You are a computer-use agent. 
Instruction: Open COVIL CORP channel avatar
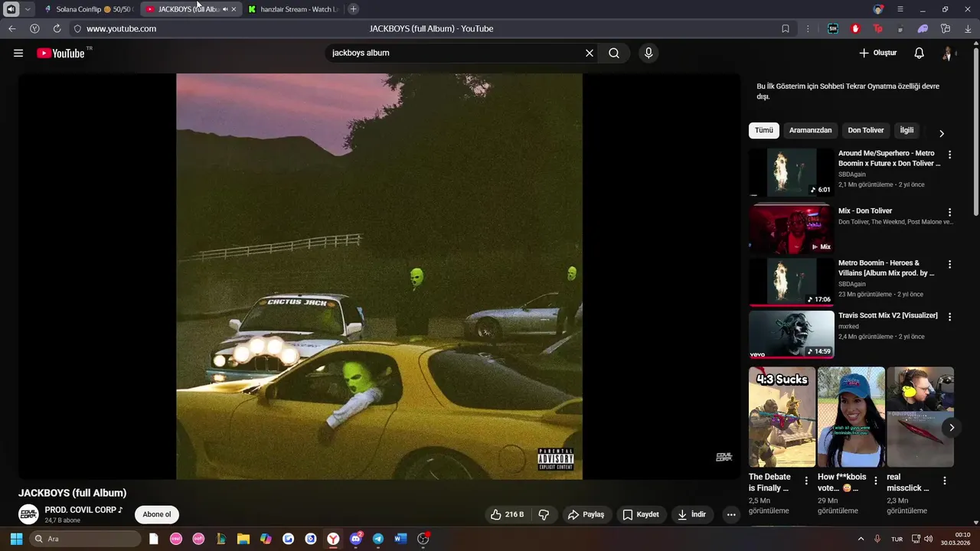point(28,514)
